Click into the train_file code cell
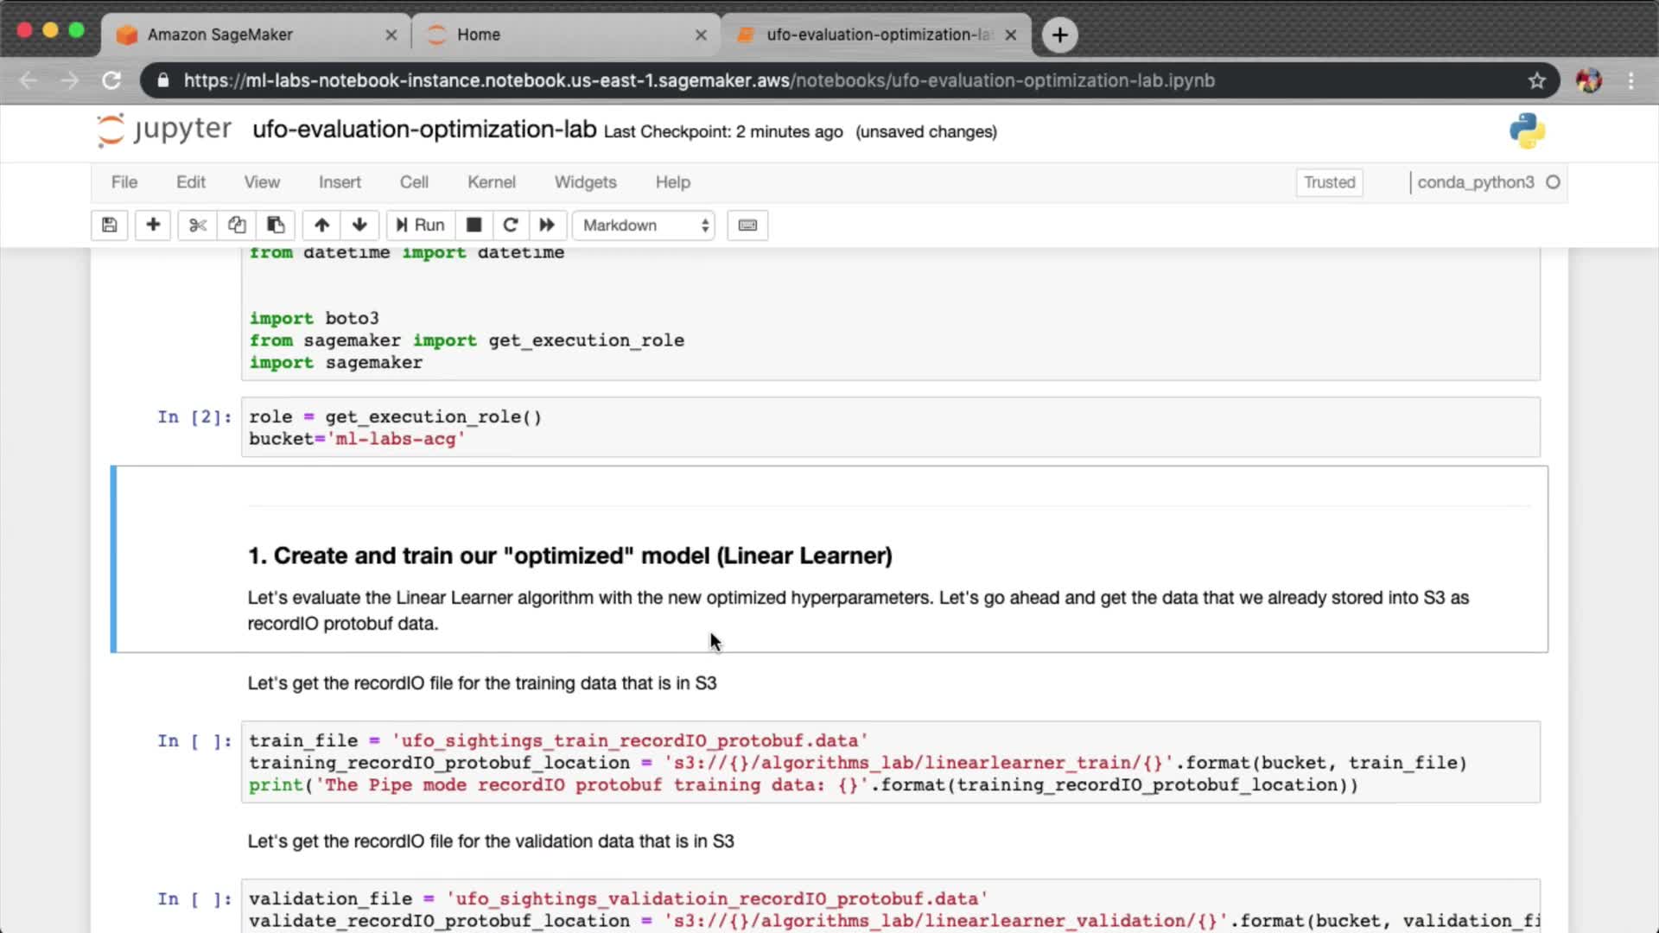 pos(890,762)
